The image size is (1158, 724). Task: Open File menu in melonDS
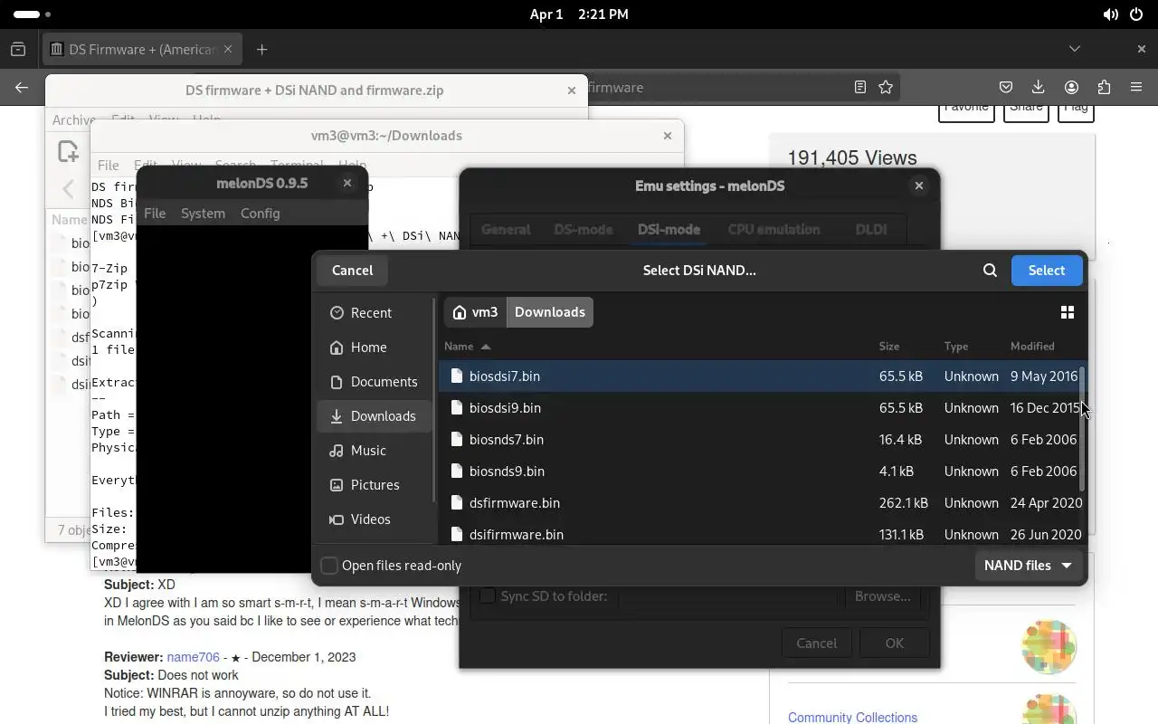coord(155,213)
